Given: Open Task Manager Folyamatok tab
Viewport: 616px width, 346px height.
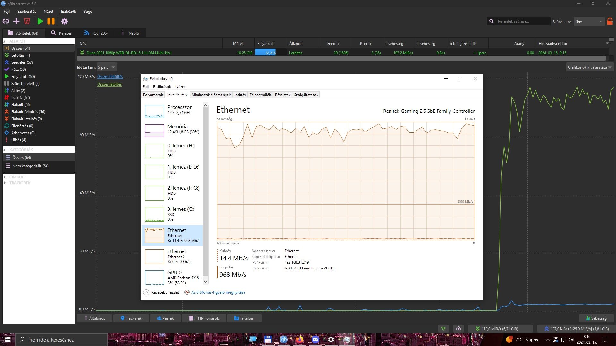Looking at the screenshot, I should tap(153, 95).
